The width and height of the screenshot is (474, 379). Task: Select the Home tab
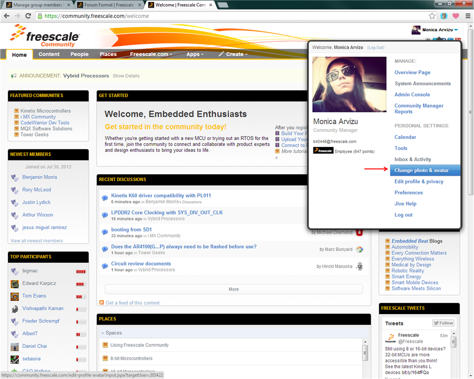click(19, 55)
